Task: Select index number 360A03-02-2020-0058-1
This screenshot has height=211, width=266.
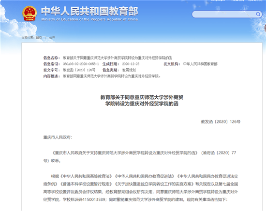Action: pos(81,64)
